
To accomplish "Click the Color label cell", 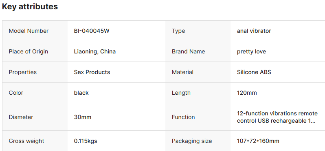I will click(x=35, y=93).
